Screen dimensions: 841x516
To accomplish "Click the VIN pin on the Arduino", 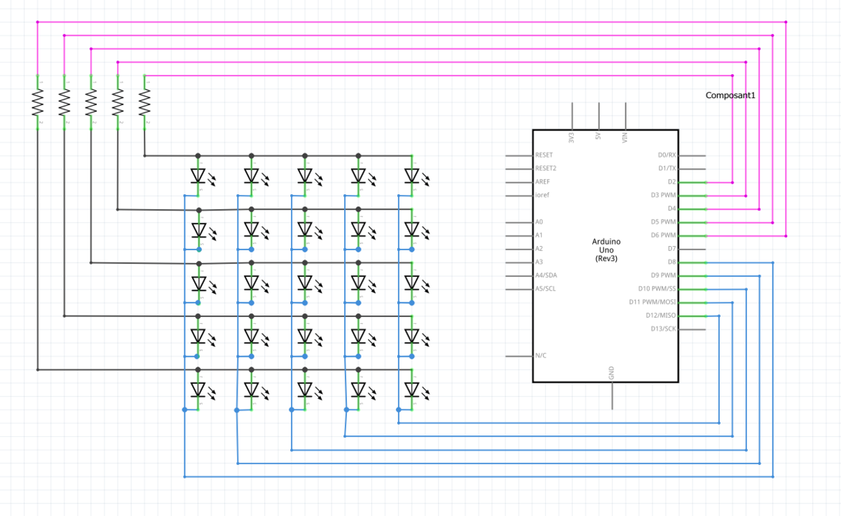I will pos(625,116).
